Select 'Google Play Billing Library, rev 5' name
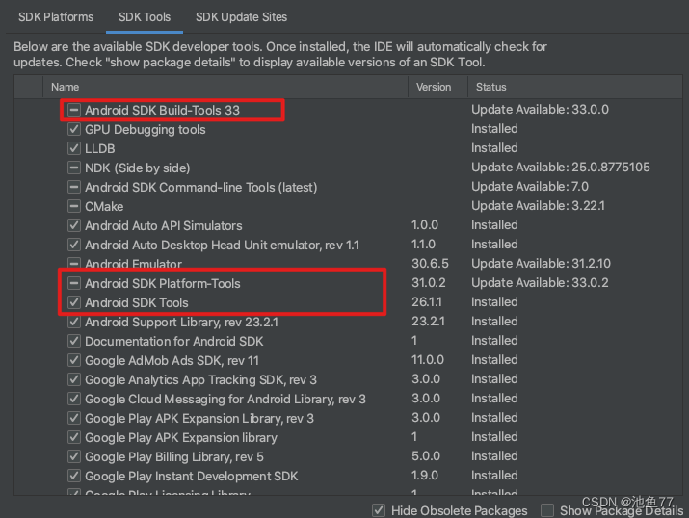This screenshot has height=518, width=689. coord(174,457)
